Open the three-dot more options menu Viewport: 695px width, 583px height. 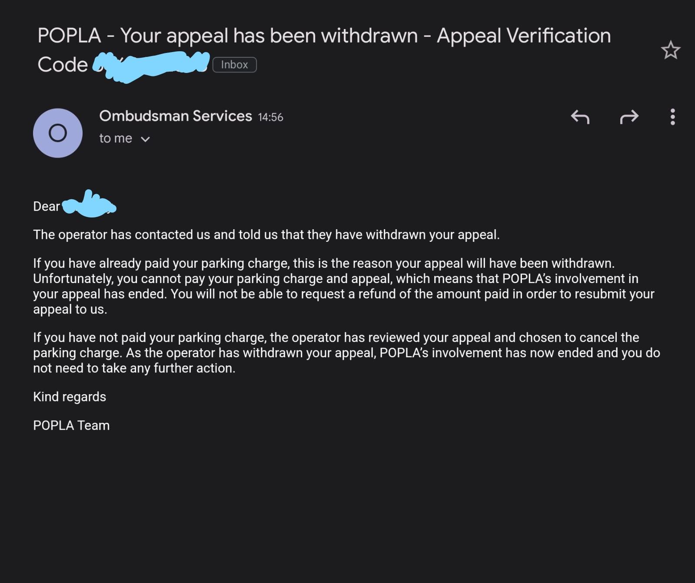(672, 117)
